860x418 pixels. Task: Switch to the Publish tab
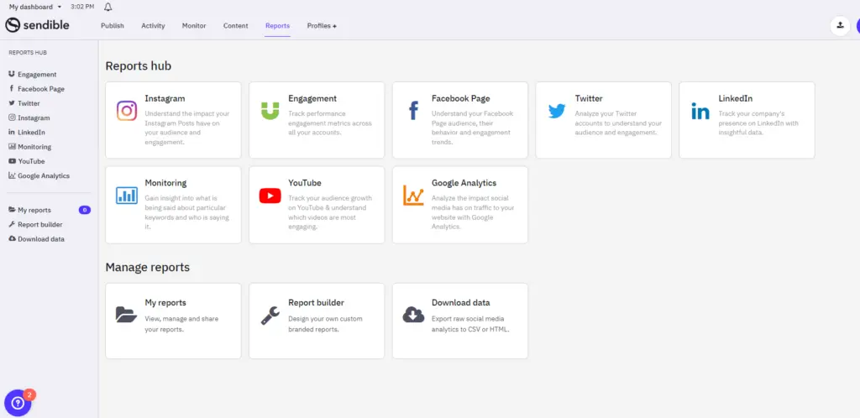pyautogui.click(x=113, y=26)
